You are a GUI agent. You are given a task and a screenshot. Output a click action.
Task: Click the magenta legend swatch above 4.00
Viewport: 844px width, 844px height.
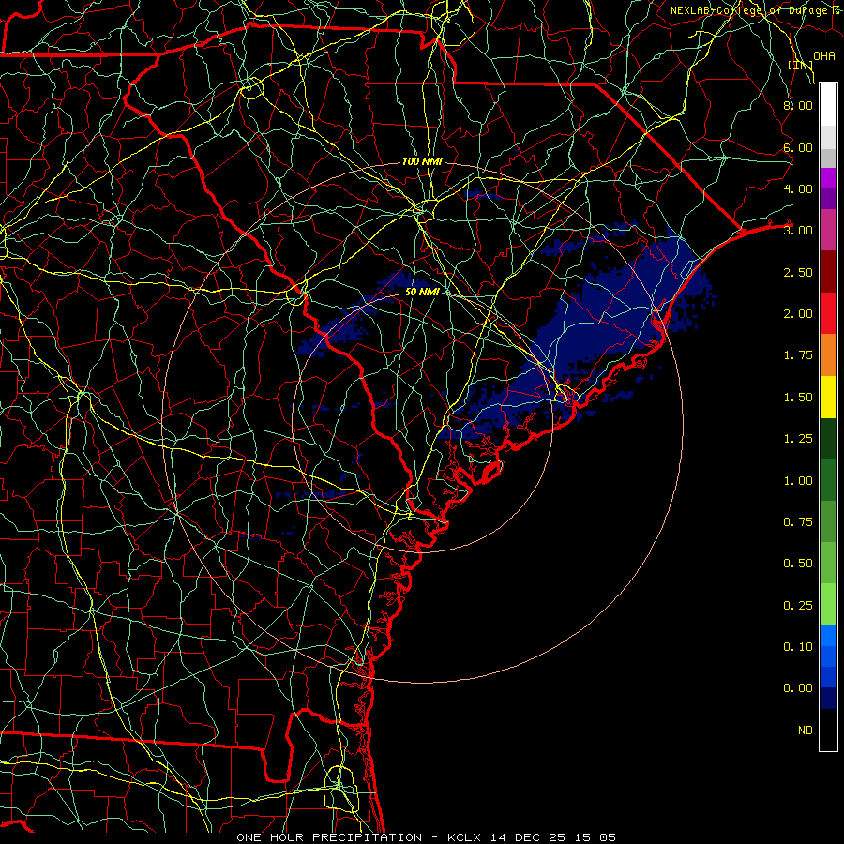click(x=828, y=178)
